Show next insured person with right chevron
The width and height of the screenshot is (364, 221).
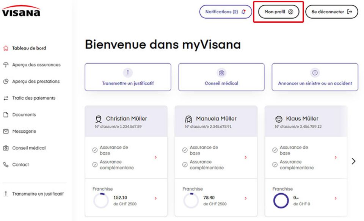354,161
